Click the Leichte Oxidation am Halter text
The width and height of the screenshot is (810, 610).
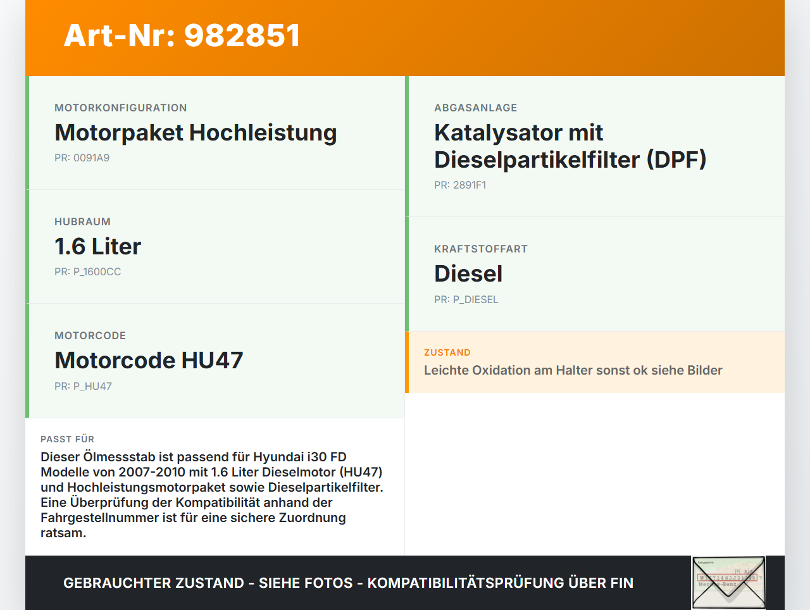point(573,370)
